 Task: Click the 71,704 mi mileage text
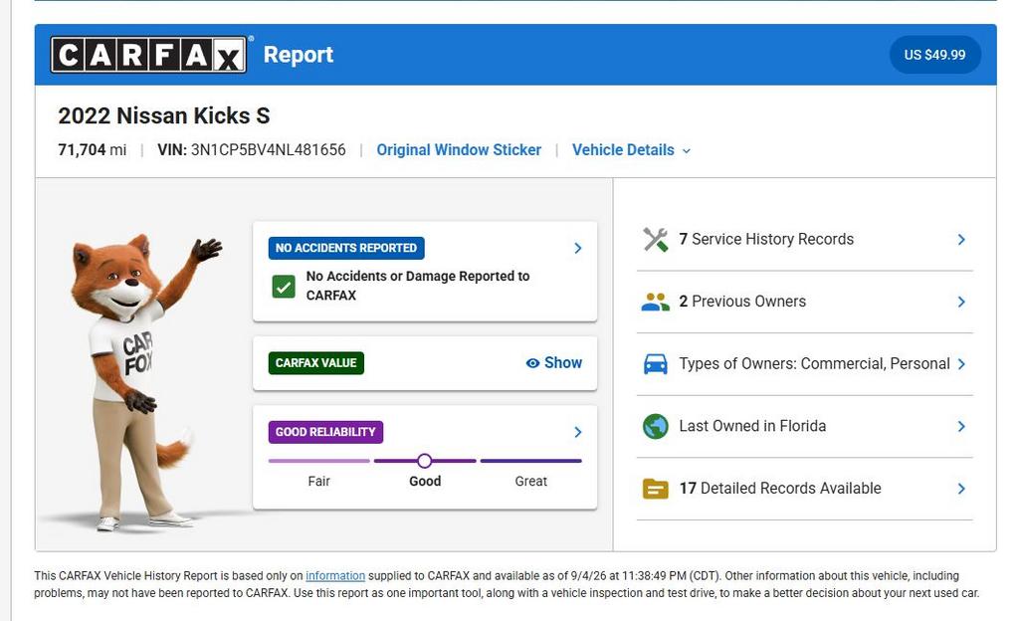click(x=93, y=150)
